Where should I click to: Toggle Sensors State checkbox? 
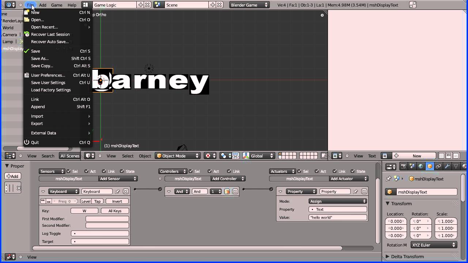pyautogui.click(x=122, y=171)
